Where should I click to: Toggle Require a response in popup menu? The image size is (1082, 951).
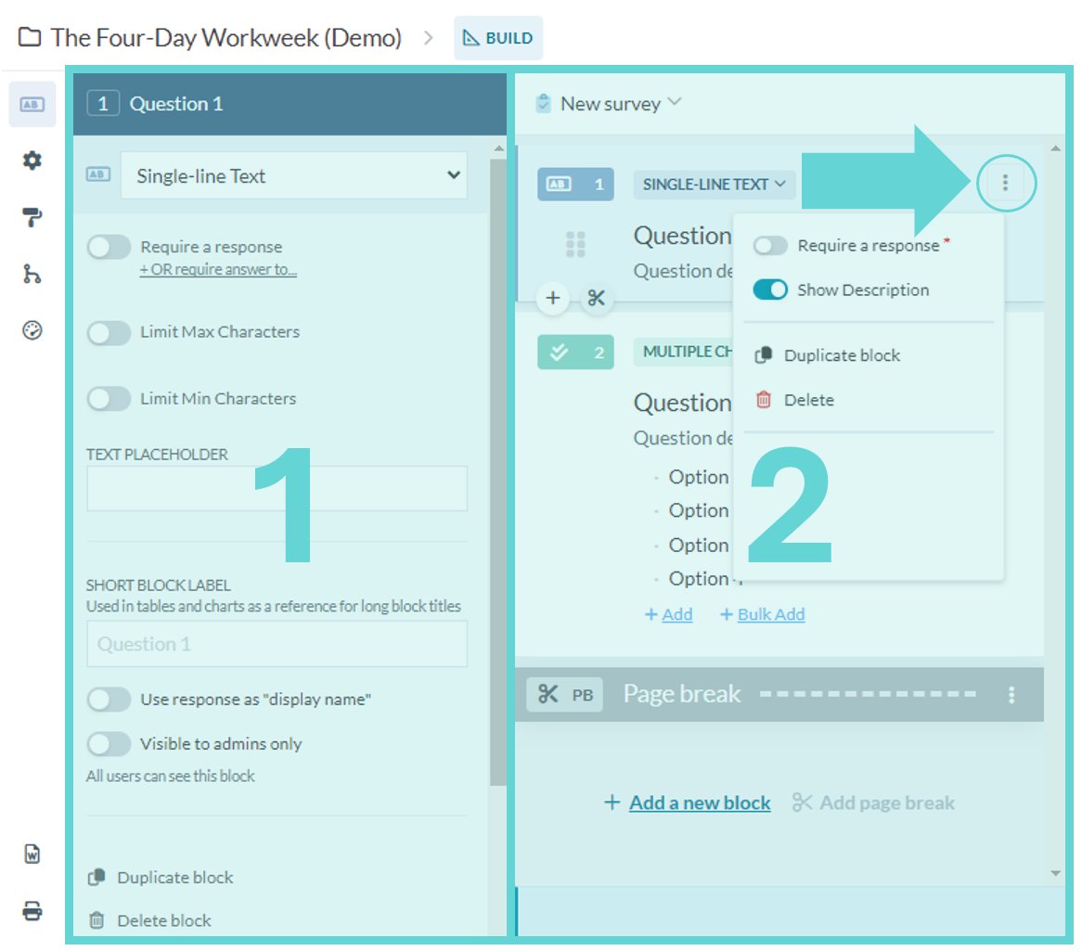(x=770, y=246)
